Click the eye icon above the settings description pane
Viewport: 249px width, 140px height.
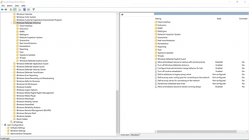pos(122,15)
